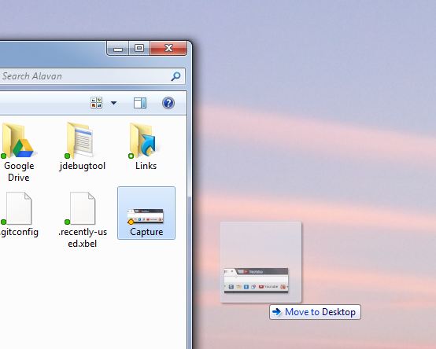Select the .gitconfig file icon
Screen dimensions: 436x349
(x=17, y=208)
